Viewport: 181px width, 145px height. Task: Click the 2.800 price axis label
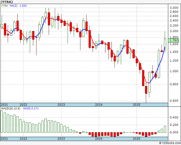click(x=174, y=12)
